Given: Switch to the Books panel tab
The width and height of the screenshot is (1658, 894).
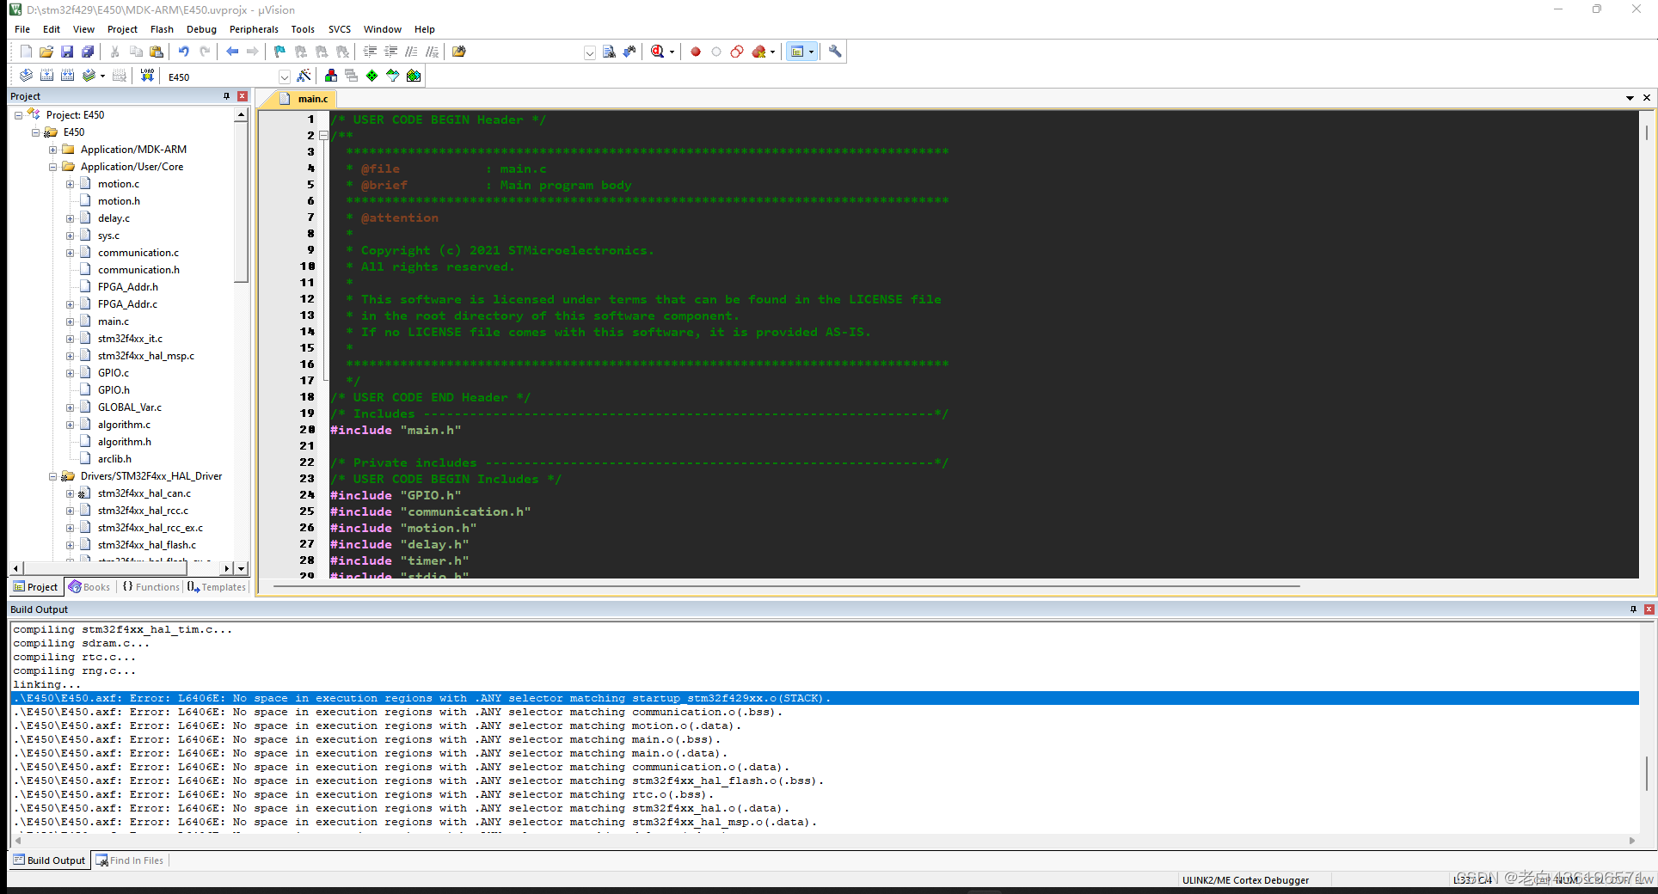Looking at the screenshot, I should tap(90, 587).
